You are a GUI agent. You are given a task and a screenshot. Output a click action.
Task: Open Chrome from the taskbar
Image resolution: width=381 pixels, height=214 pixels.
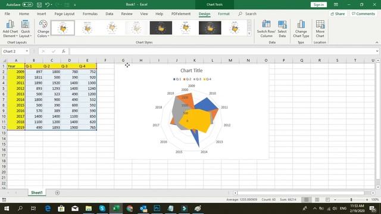[130, 209]
